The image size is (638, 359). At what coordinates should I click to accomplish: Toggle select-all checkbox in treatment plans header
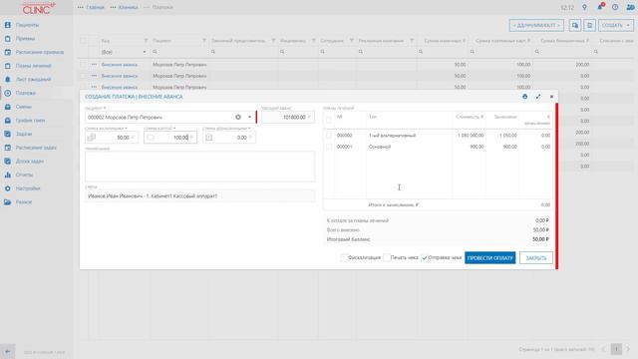(329, 120)
